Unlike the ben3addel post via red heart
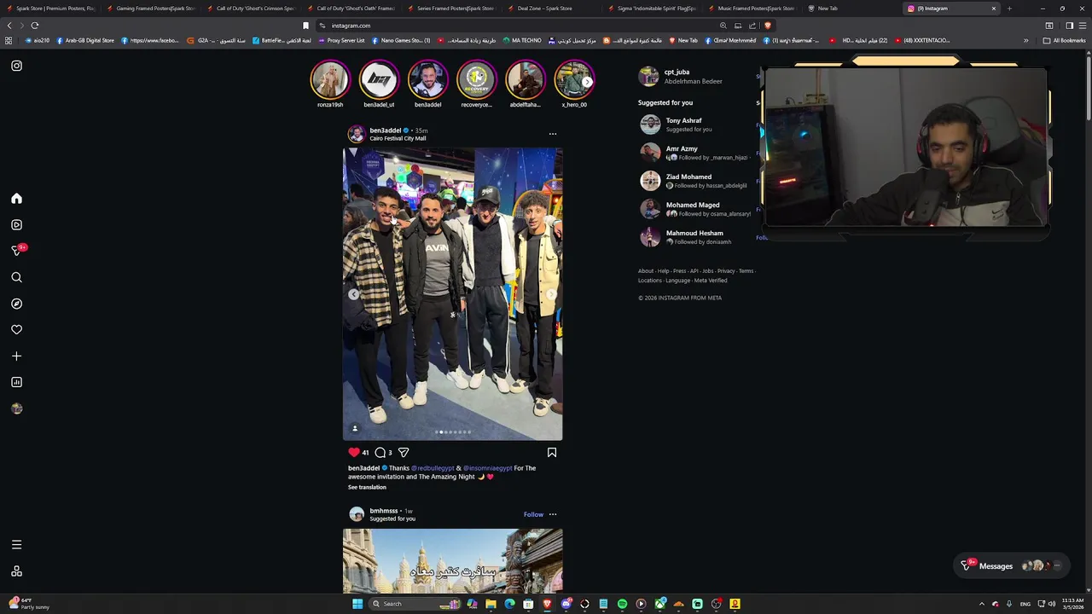Screen dimensions: 1092x614 pyautogui.click(x=354, y=452)
